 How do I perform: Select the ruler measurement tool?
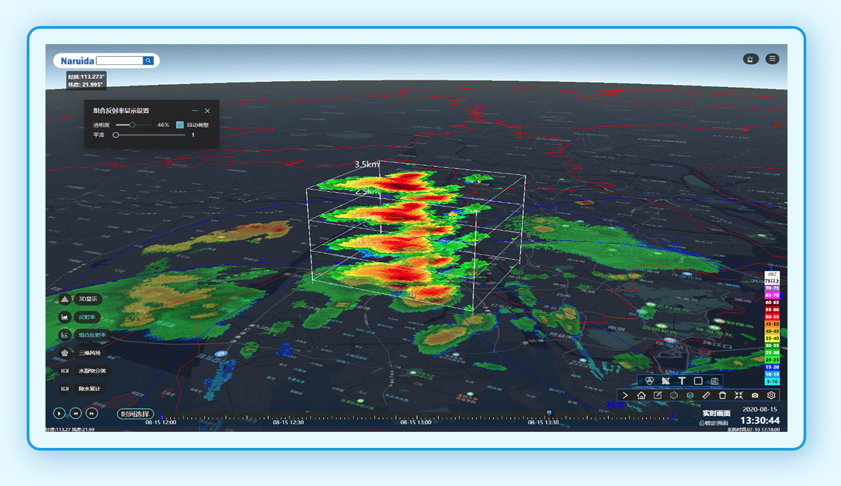point(706,396)
